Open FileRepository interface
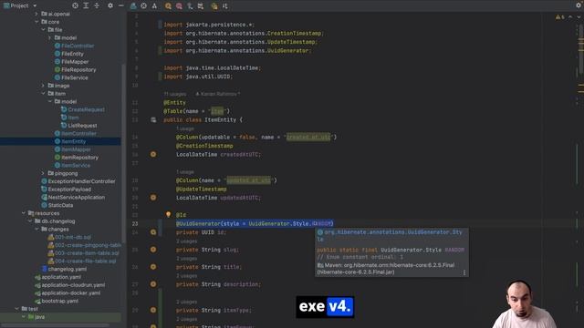The image size is (584, 328). click(78, 69)
